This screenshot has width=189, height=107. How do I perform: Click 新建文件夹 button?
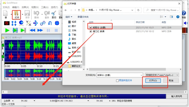click(x=83, y=17)
